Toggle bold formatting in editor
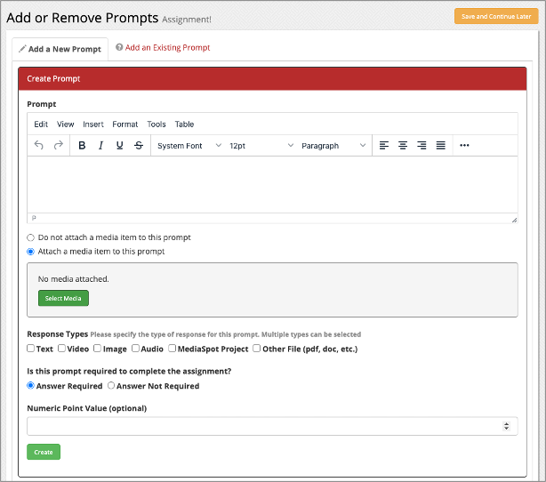 (x=82, y=146)
